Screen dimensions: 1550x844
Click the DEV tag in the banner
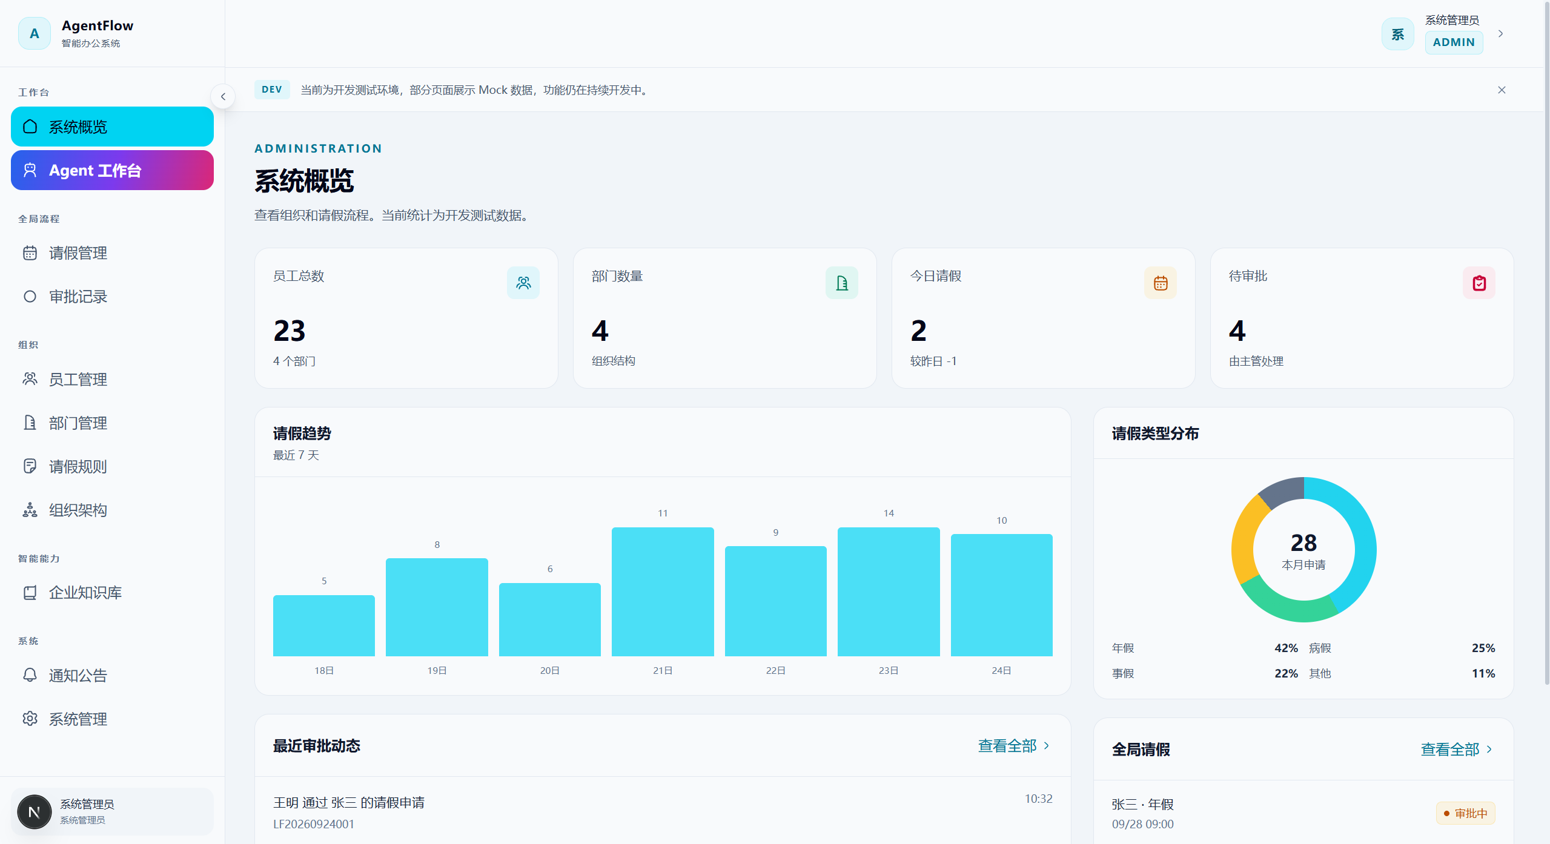[272, 90]
